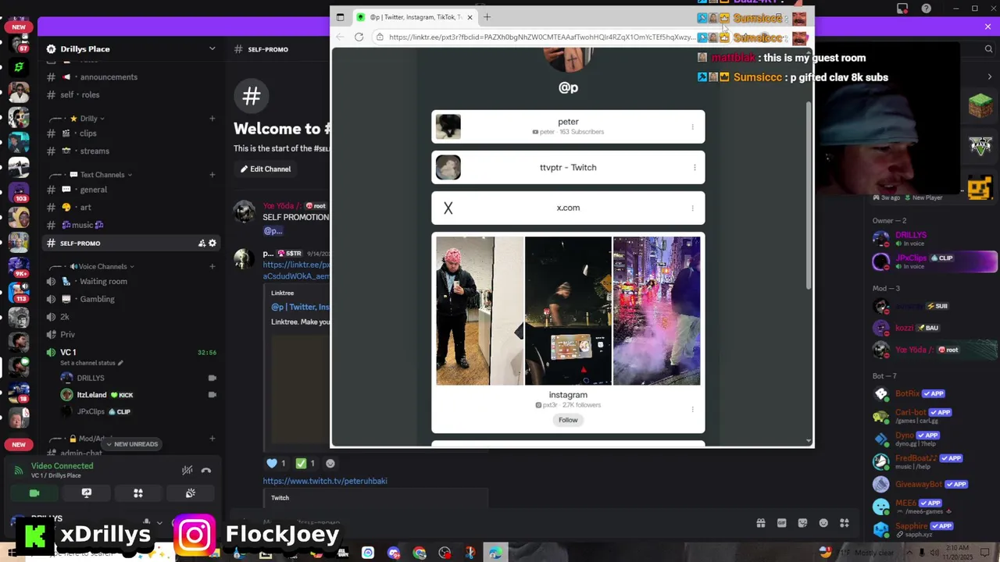Open the ttvptr - Twitch link card

tap(568, 167)
